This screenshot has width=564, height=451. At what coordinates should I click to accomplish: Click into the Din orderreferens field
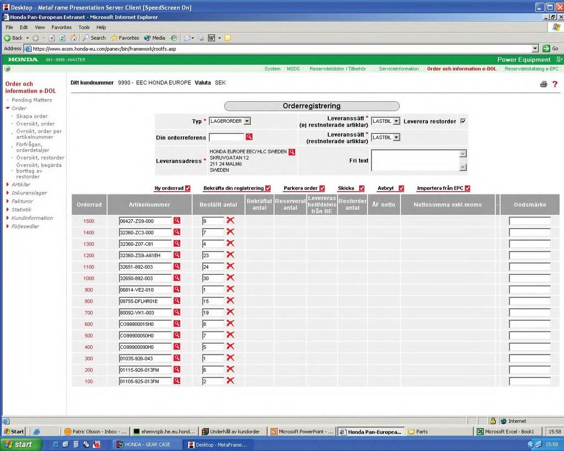tap(226, 137)
